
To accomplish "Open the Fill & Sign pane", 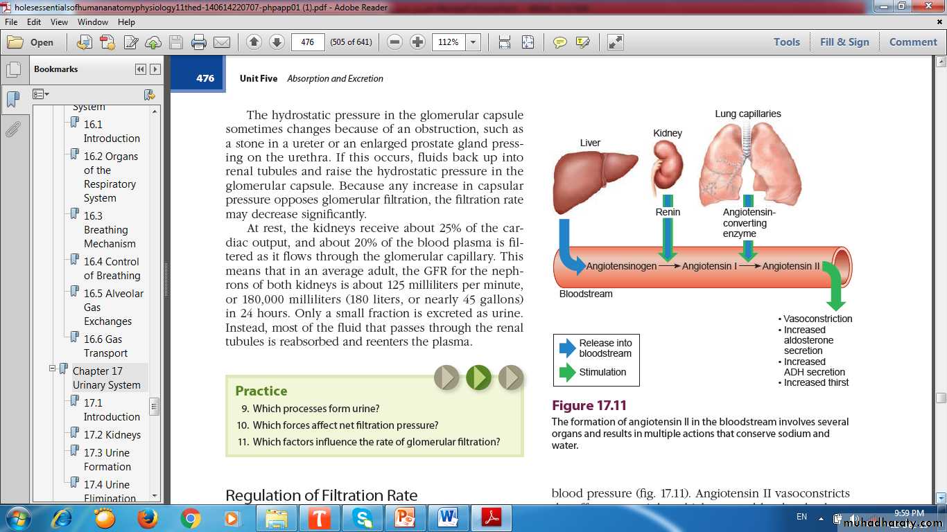I will click(844, 42).
